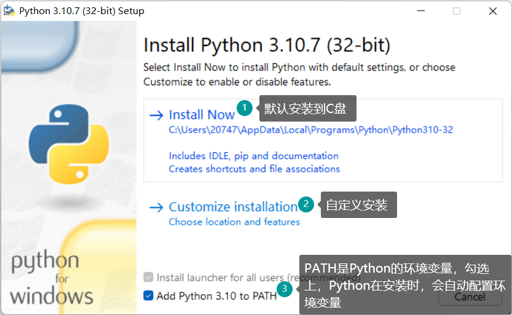Viewport: 512px width, 315px height.
Task: Click the blue and yellow Python logo
Action: 69,145
